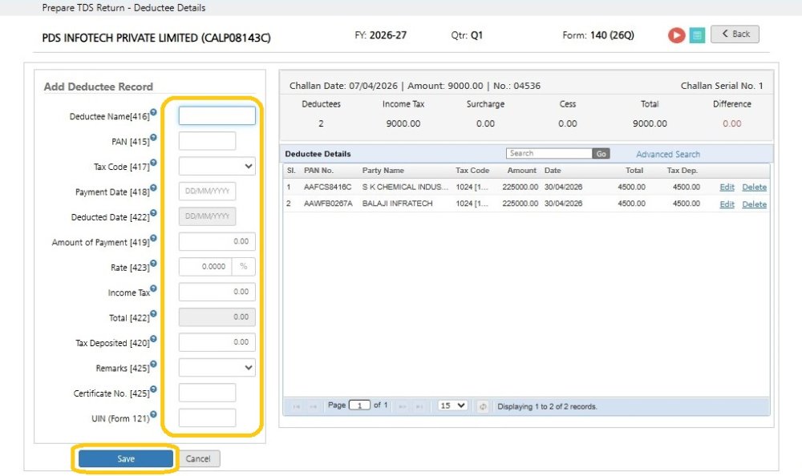Click the Save button
The image size is (802, 476).
[x=126, y=458]
